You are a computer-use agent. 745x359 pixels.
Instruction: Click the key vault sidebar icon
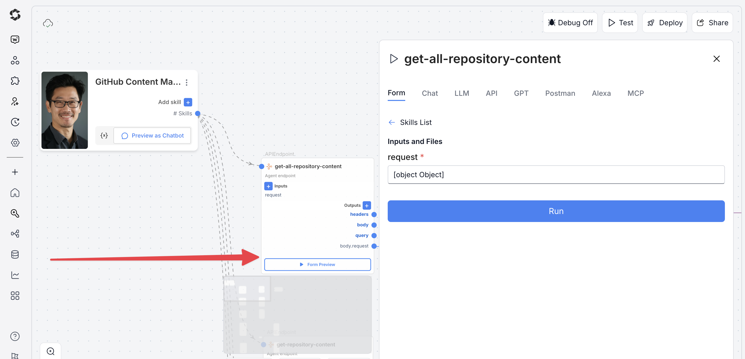coord(15,213)
